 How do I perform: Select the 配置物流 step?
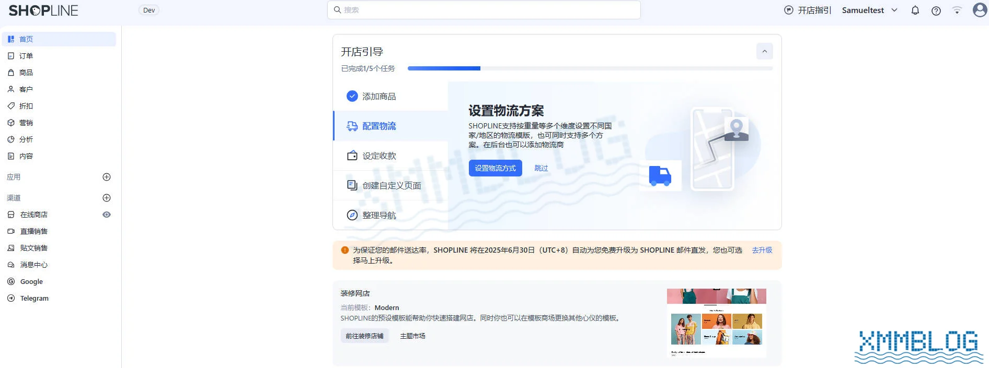390,126
